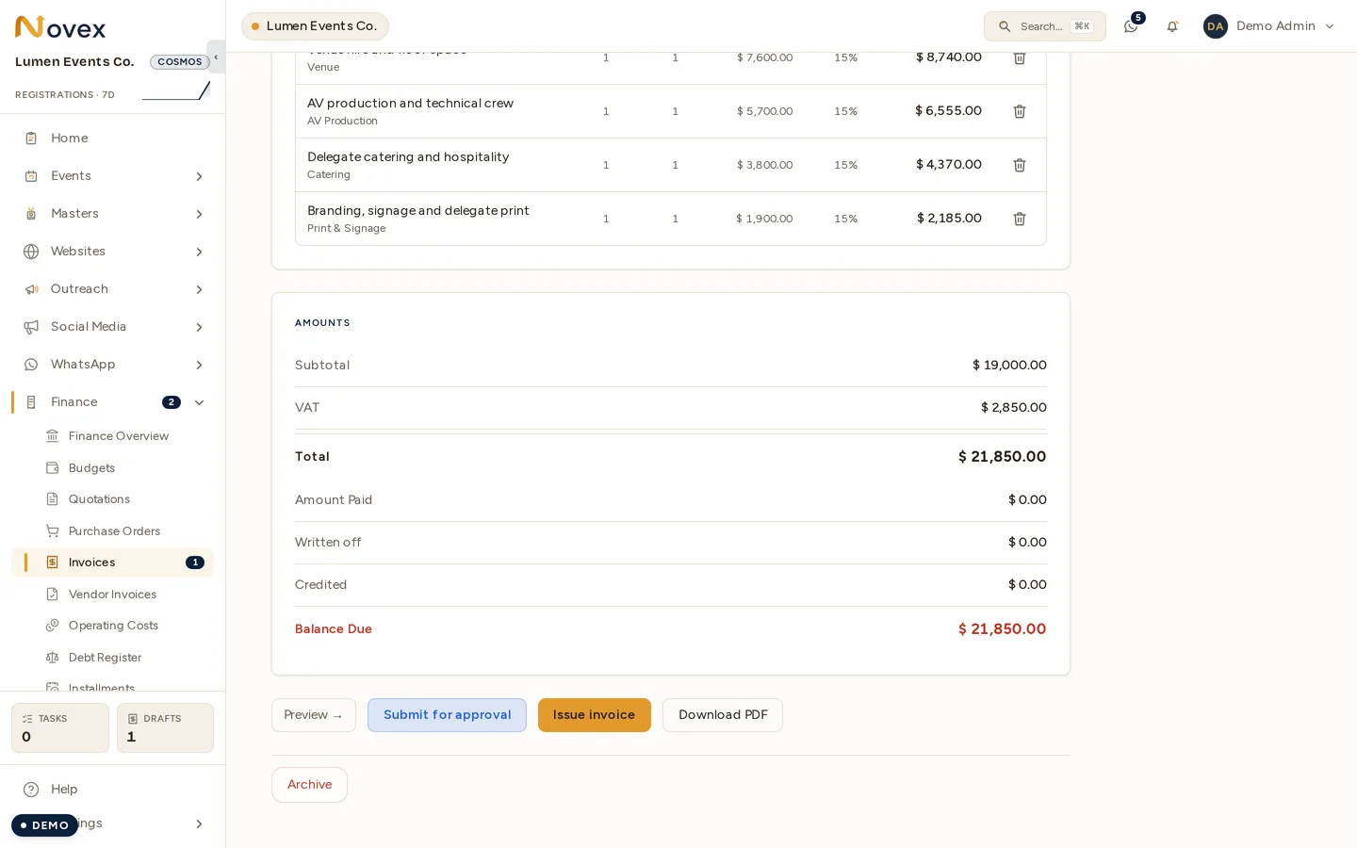This screenshot has height=848, width=1357.
Task: Go to Vendor Invoices
Action: click(x=112, y=595)
